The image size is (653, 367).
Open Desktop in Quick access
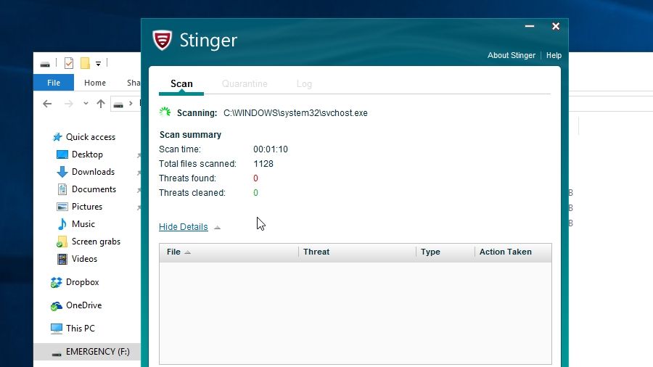(x=87, y=154)
